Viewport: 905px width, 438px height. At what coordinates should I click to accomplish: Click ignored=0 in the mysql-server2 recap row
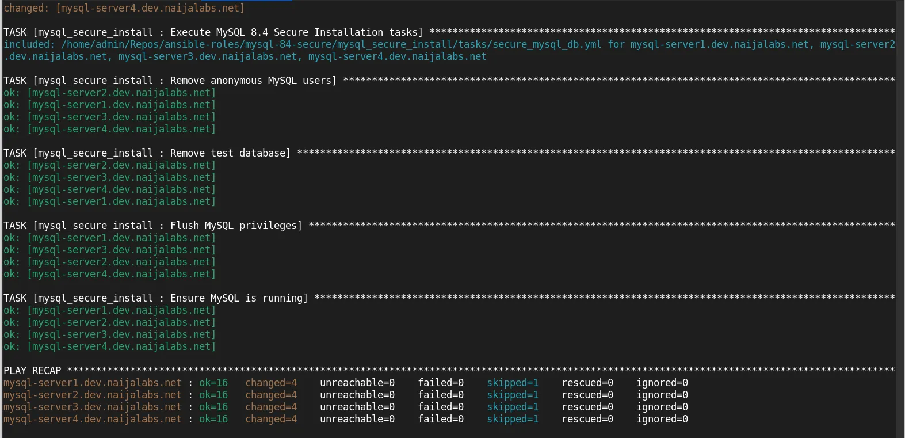point(662,395)
